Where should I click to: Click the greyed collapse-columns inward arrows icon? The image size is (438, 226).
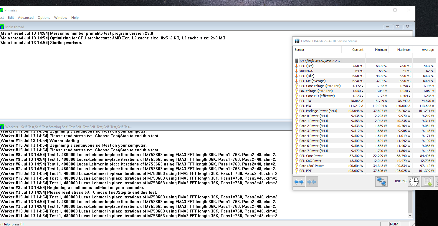coord(312,182)
